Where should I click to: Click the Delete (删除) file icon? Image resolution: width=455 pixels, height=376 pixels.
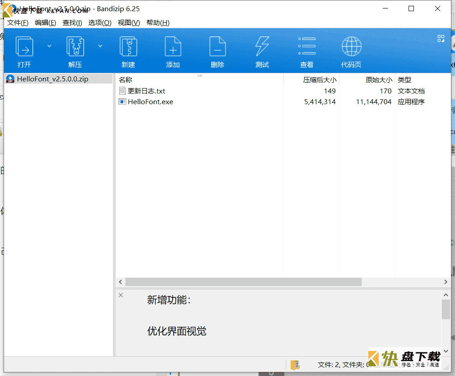pos(217,46)
